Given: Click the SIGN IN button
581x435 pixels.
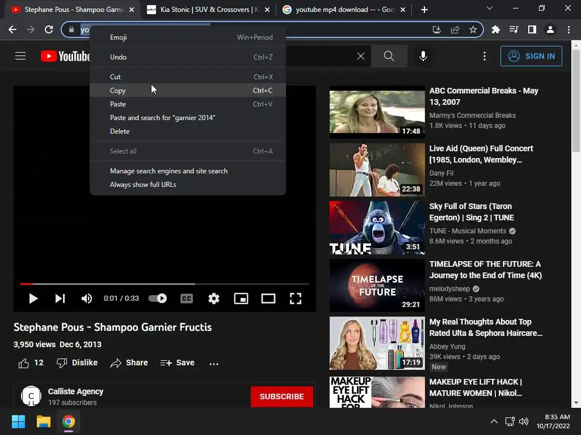Looking at the screenshot, I should point(531,56).
